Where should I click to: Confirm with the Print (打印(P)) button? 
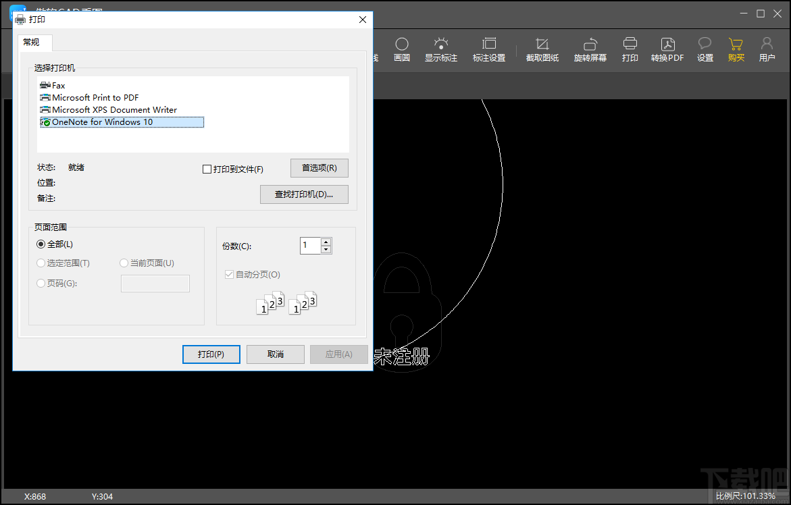point(211,354)
